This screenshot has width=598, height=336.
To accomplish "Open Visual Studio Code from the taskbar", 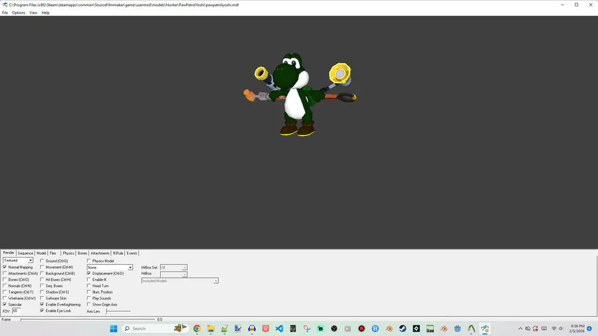I will (279, 329).
